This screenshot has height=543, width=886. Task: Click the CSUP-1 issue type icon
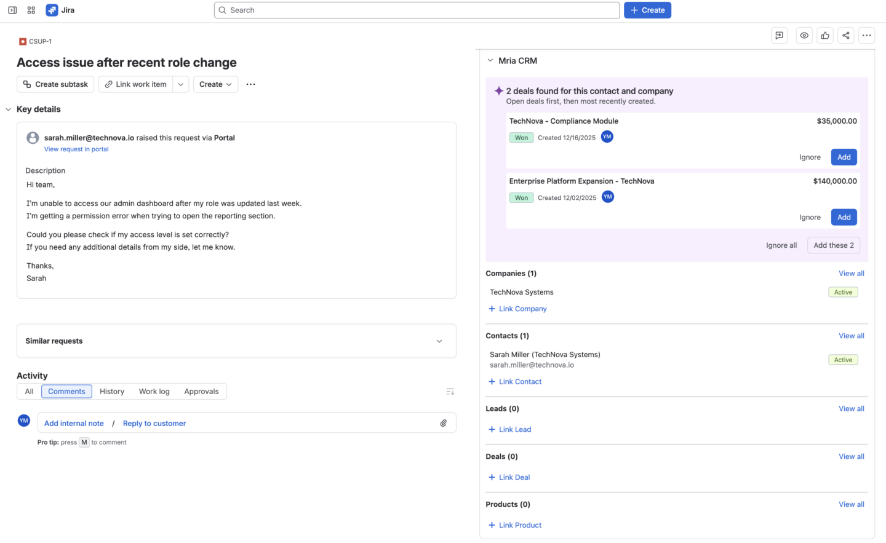(23, 42)
